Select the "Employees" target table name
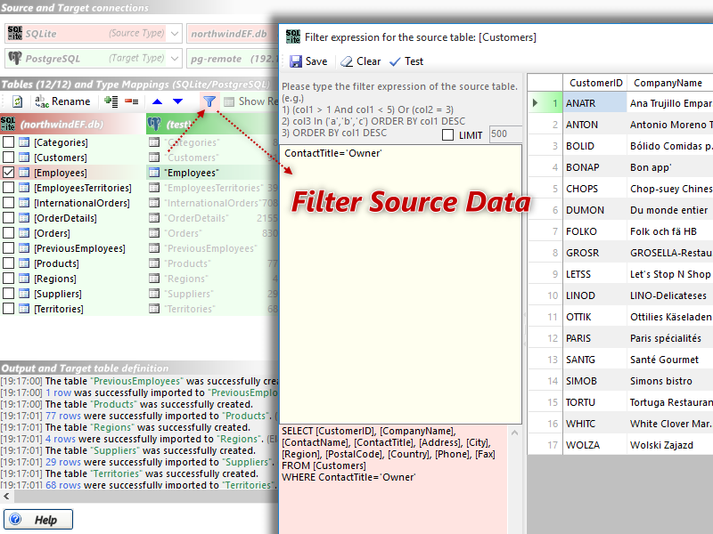 (192, 173)
